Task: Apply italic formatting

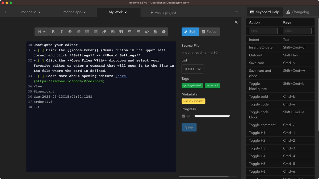Action: (62, 32)
